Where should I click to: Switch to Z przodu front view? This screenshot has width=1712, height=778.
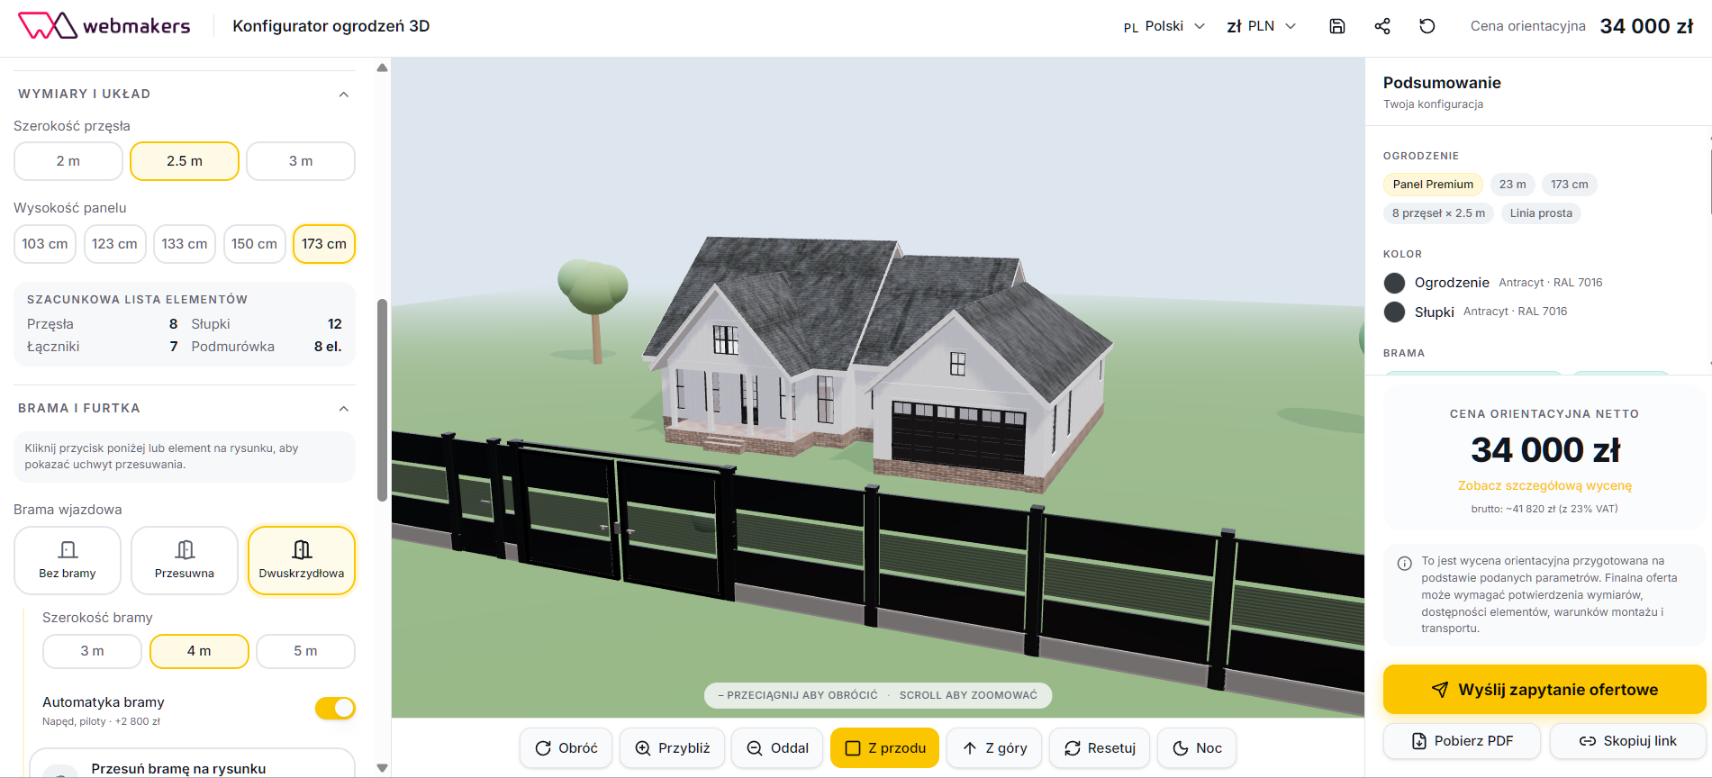tap(884, 748)
